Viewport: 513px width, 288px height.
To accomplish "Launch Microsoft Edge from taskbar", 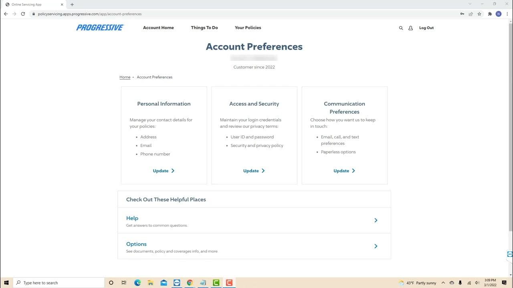I will [137, 283].
